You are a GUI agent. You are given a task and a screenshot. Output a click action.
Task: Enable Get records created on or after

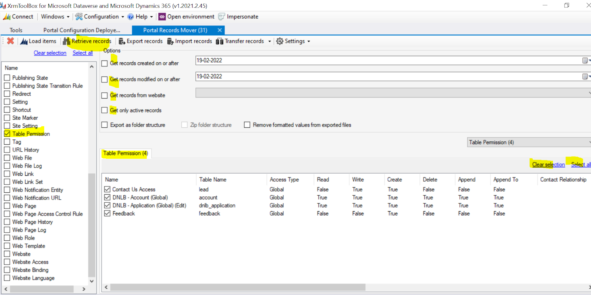(105, 64)
